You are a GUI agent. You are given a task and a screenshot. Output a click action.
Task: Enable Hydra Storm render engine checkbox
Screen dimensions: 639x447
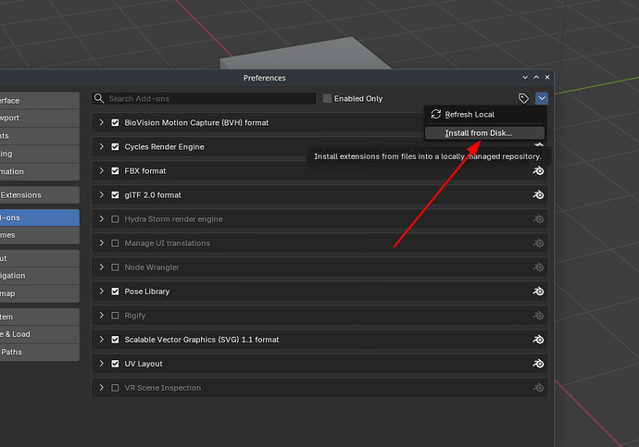[116, 219]
